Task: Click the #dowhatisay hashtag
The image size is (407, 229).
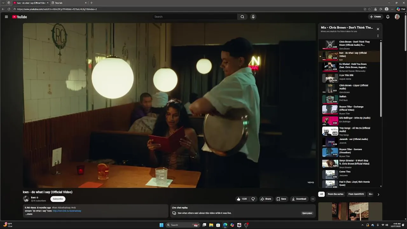Action: 65,208
